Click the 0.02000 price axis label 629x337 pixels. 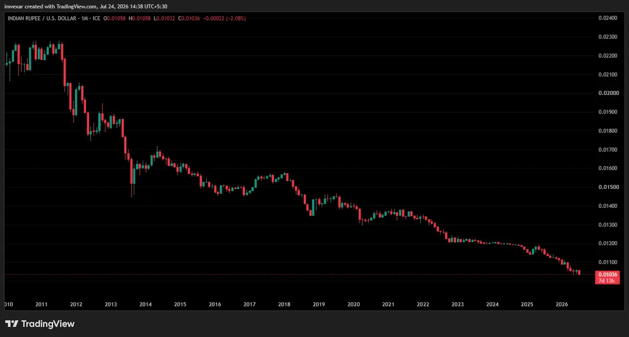point(607,93)
